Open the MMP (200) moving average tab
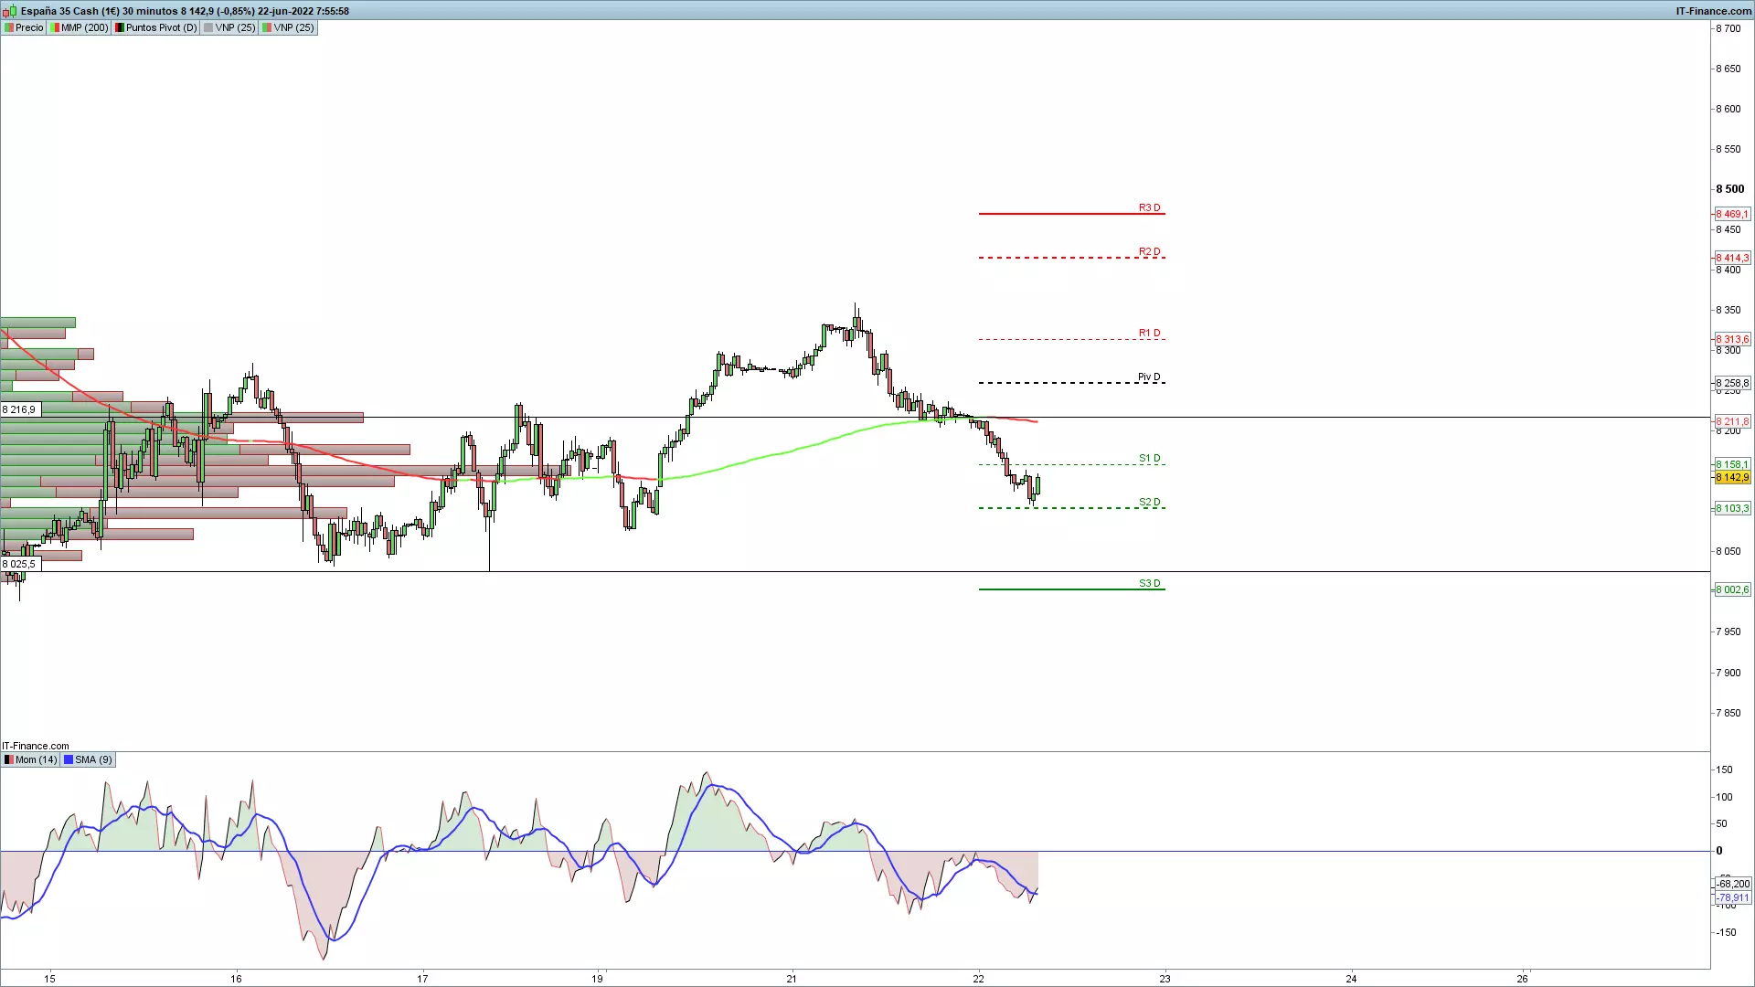The image size is (1755, 987). [x=80, y=27]
